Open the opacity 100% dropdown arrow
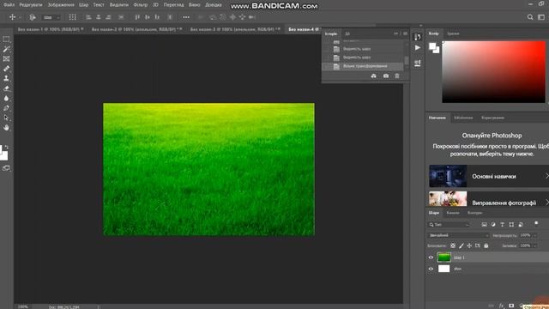The image size is (549, 309). [x=535, y=235]
